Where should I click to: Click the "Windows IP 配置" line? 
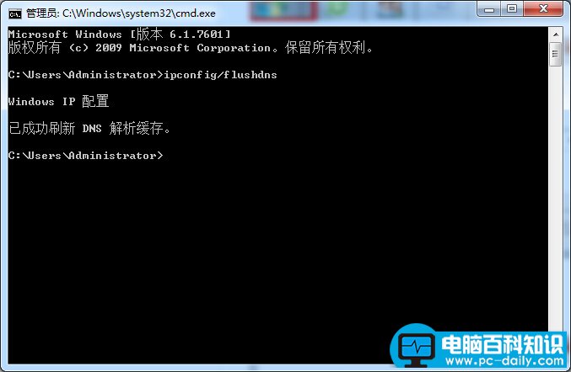pos(58,101)
